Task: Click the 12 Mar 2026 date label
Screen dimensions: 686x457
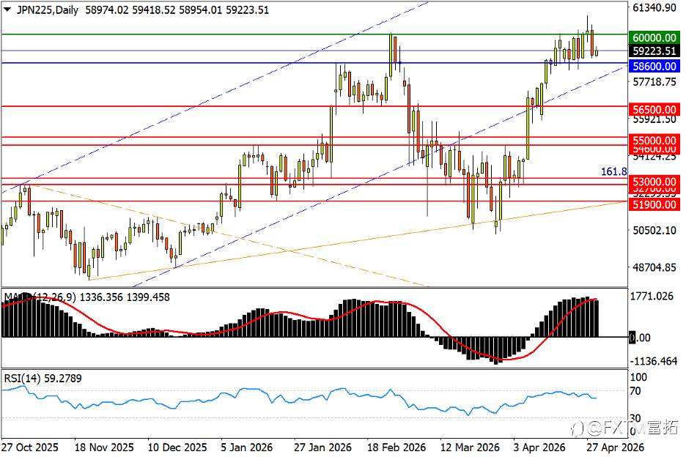Action: coord(470,447)
